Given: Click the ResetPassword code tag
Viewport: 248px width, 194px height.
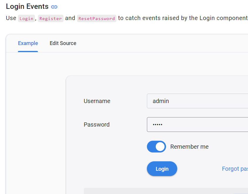Looking at the screenshot, I should pyautogui.click(x=97, y=18).
